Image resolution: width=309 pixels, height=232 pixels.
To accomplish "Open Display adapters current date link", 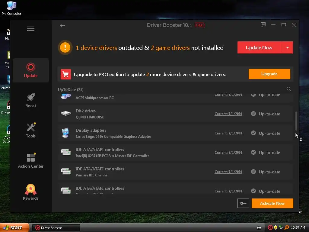I will point(228,133).
